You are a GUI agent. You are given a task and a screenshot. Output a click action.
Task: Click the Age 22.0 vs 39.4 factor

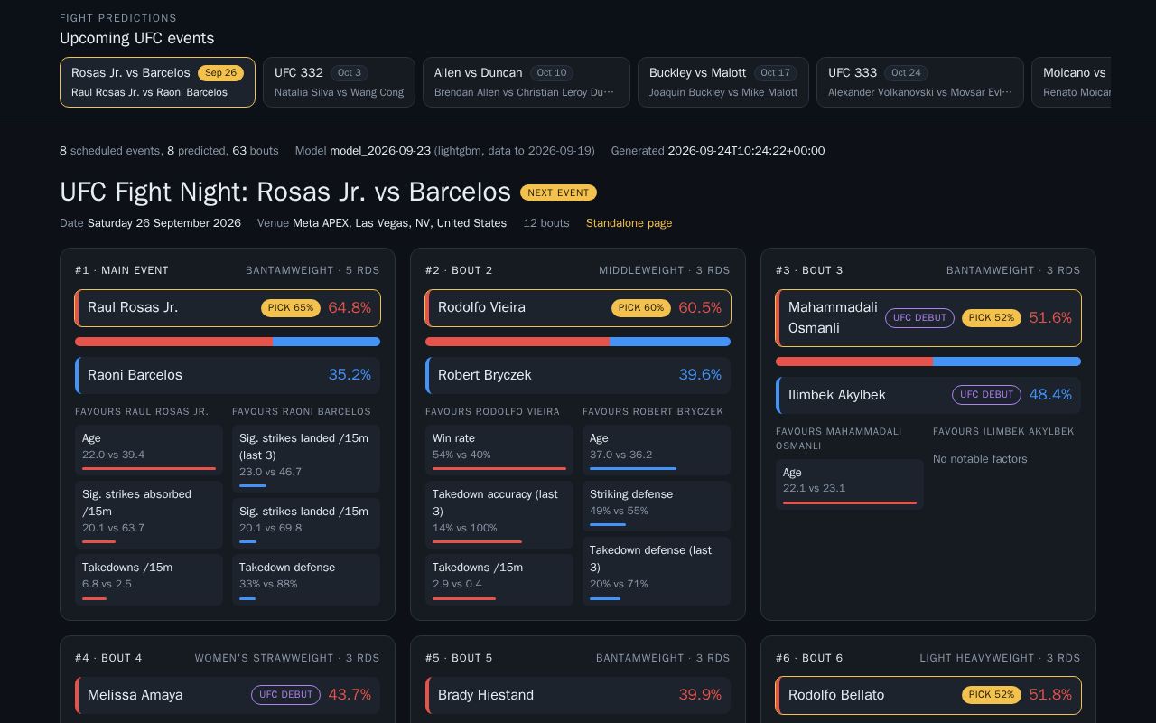149,450
